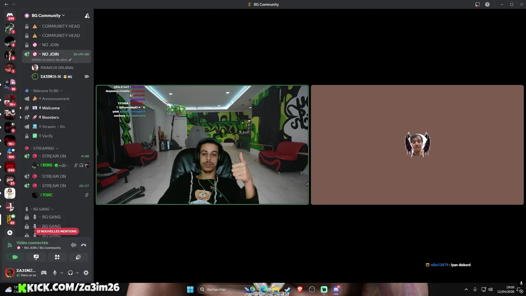Image resolution: width=526 pixels, height=296 pixels.
Task: Open Discord user settings gear
Action: [86, 273]
